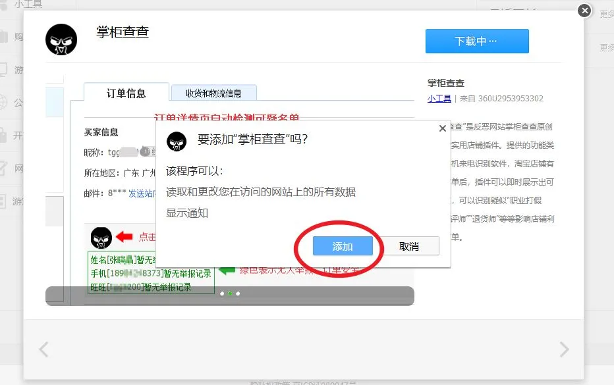Click the 发送站内信 link in the screenshot
This screenshot has height=385, width=614.
tap(142, 193)
